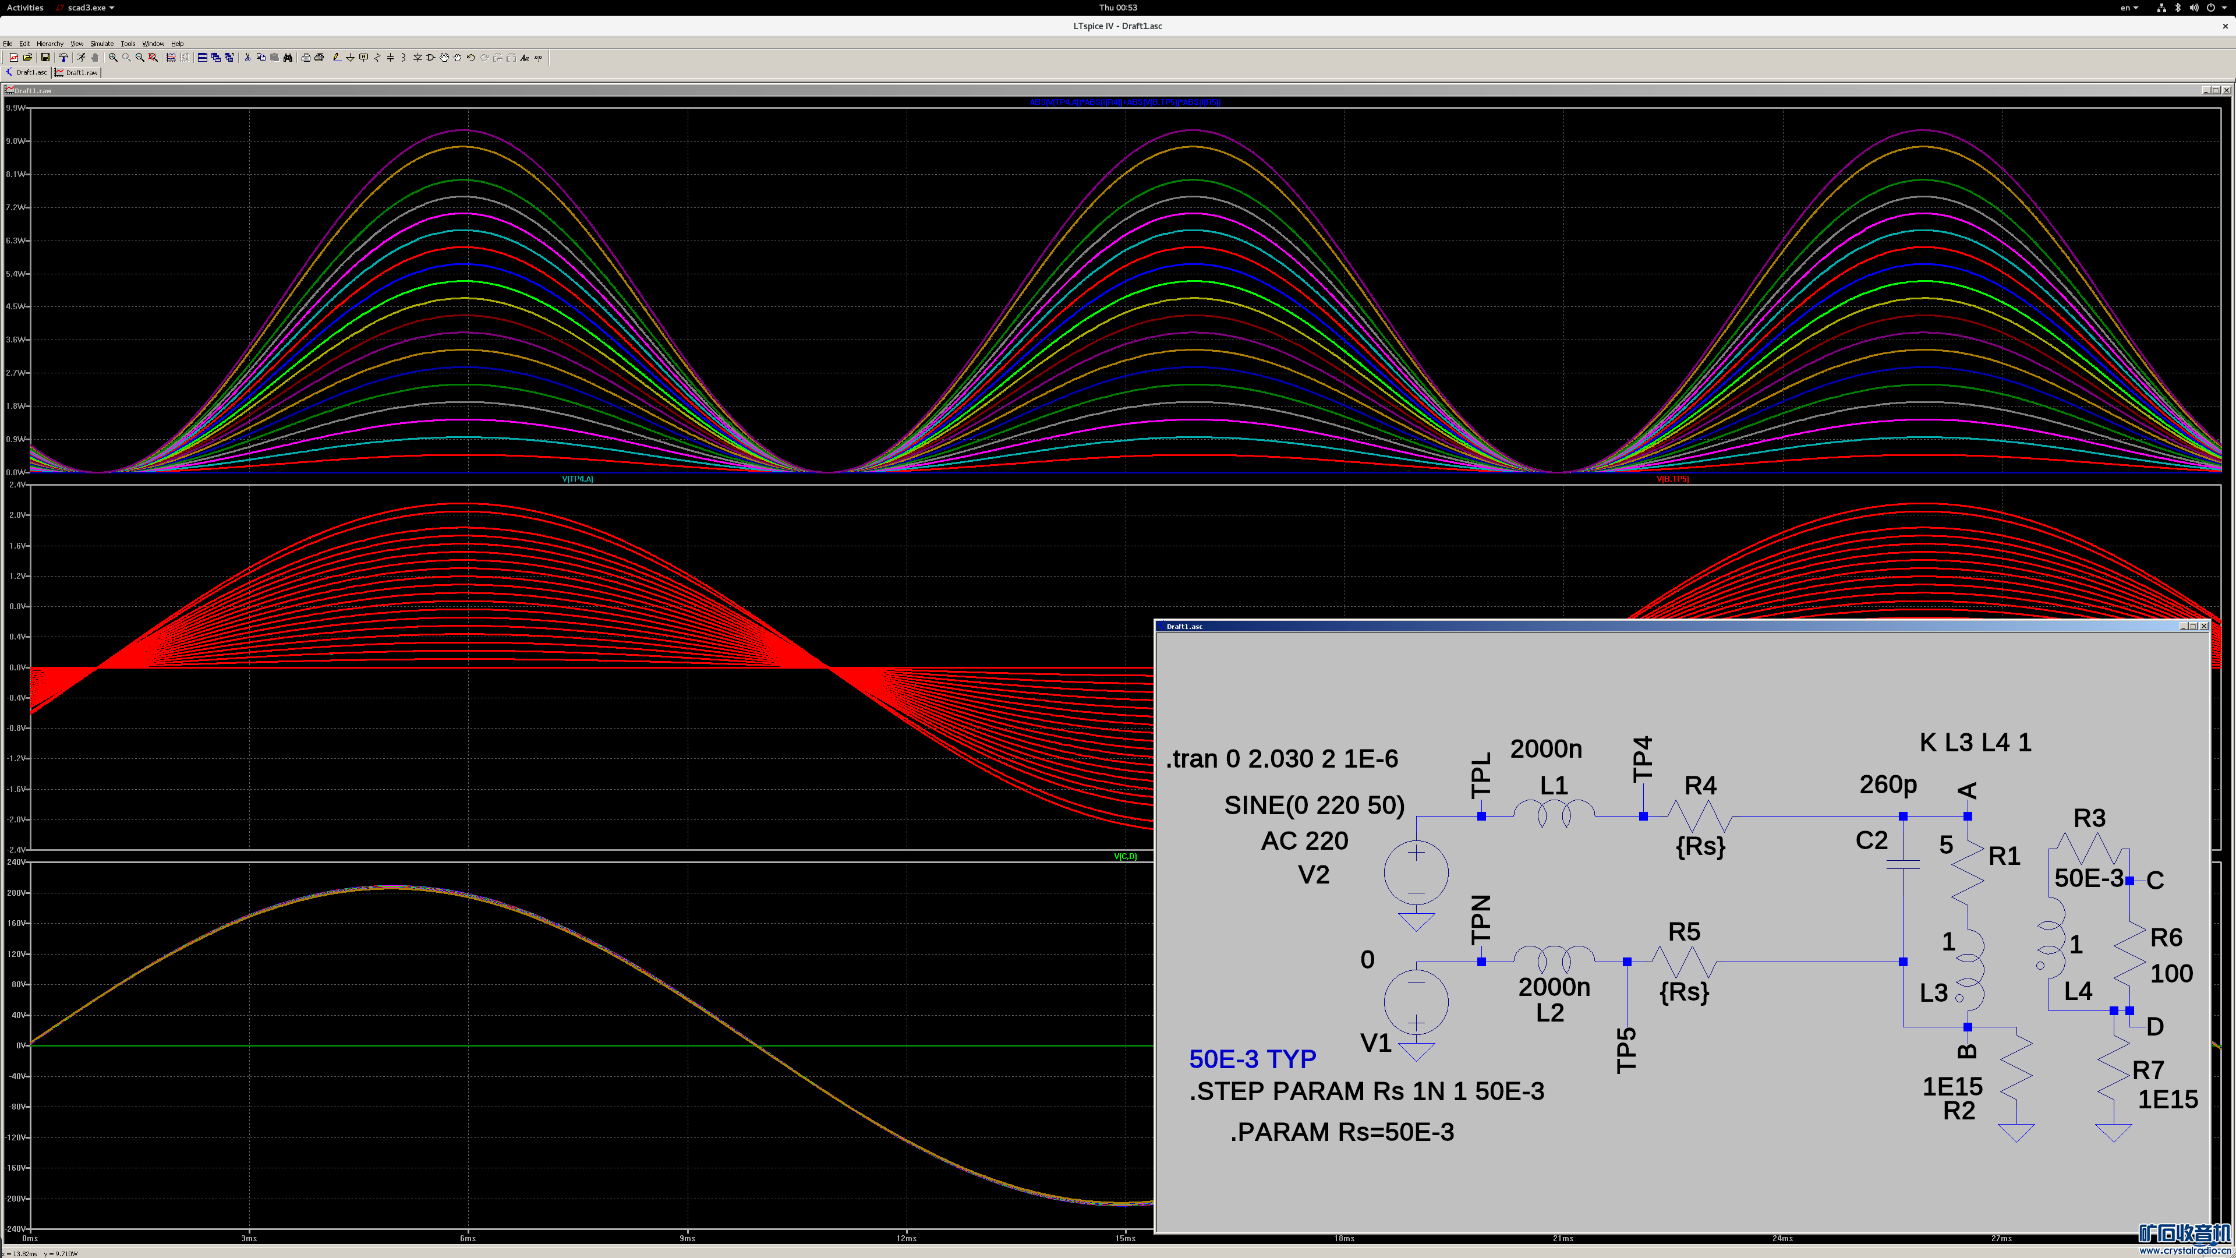The width and height of the screenshot is (2236, 1258).
Task: Click the Bluetooth status icon
Action: (2178, 8)
